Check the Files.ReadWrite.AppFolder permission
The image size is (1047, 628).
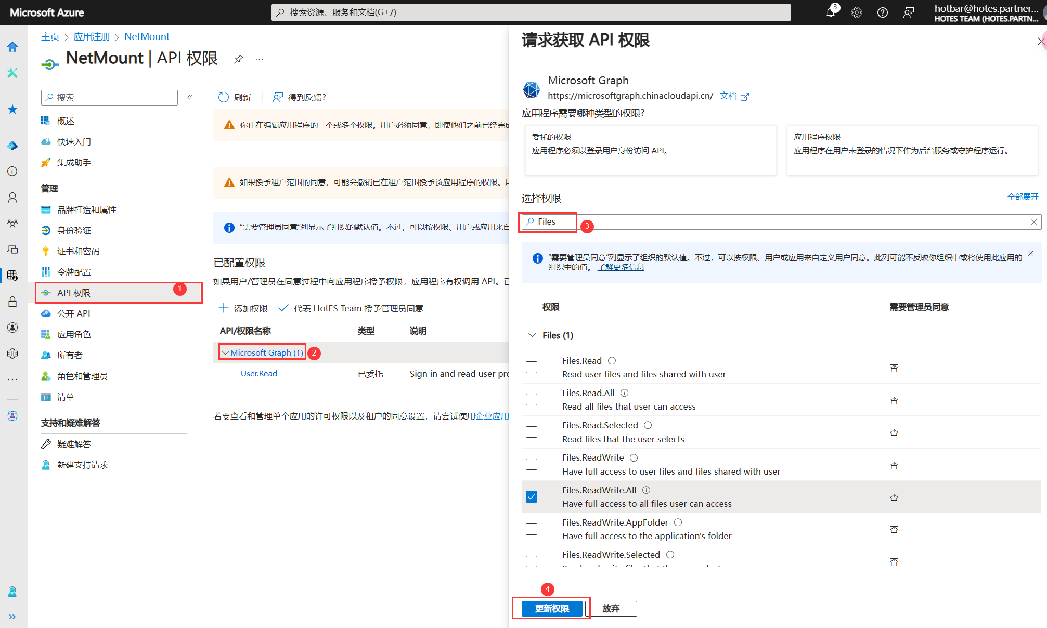[532, 529]
